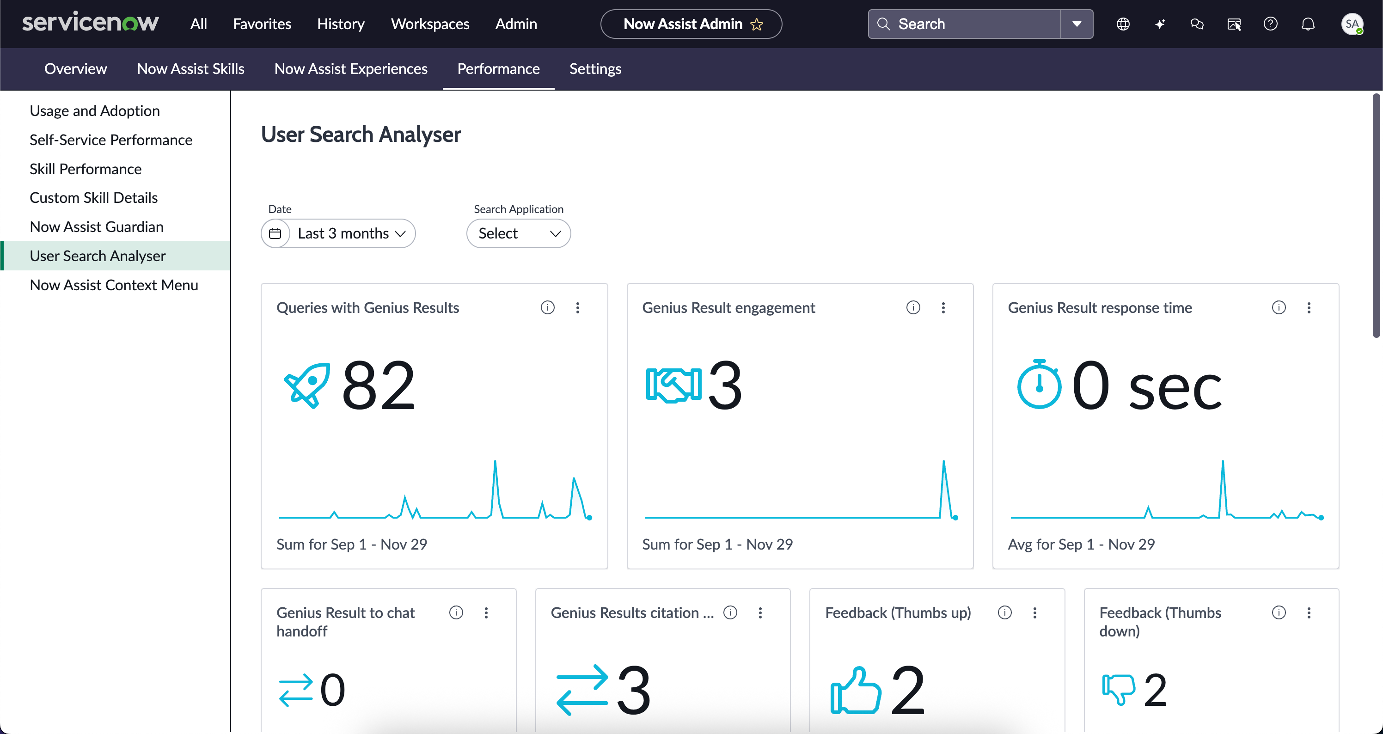This screenshot has width=1383, height=734.
Task: Click the image inspector icon in header
Action: point(1234,24)
